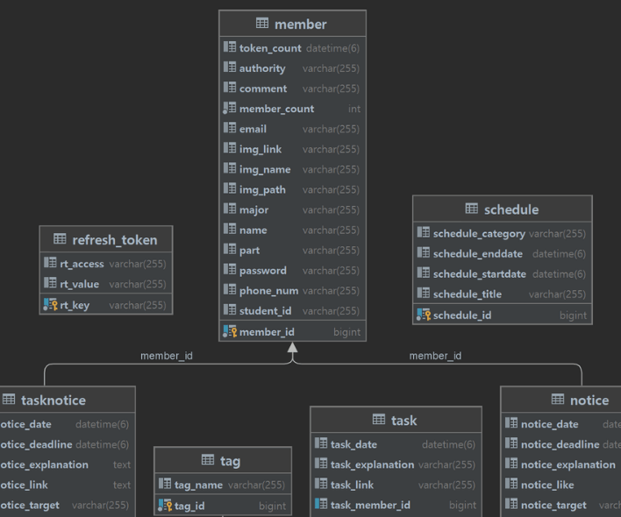Click the table icon in the notice header
This screenshot has width=621, height=517.
tap(558, 400)
